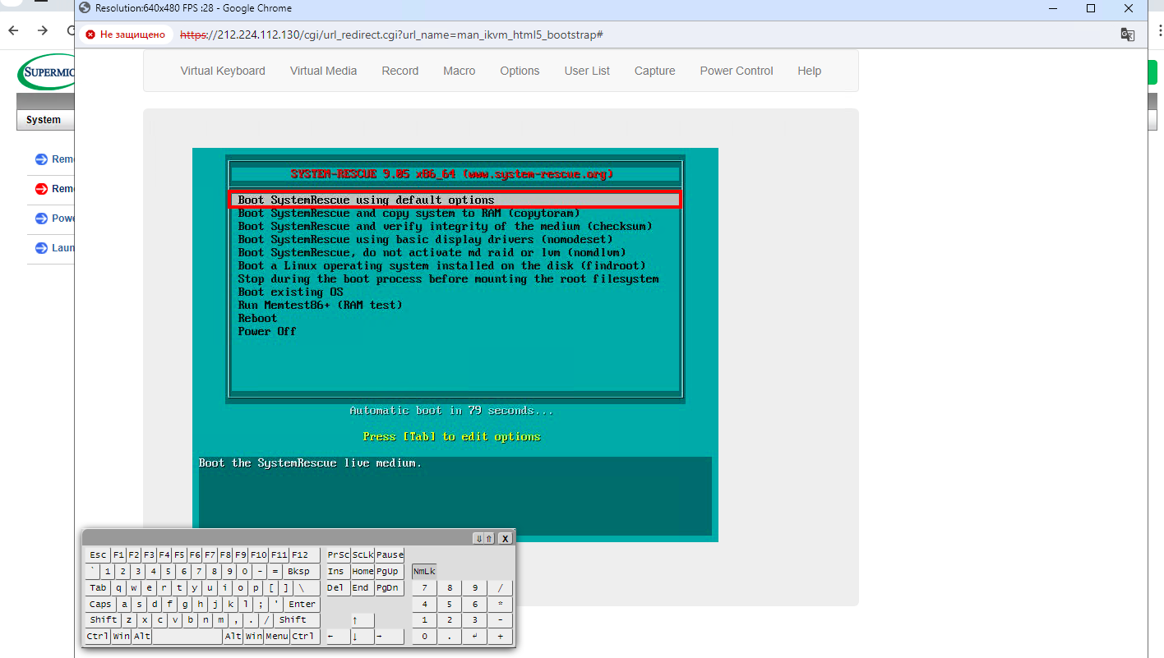Click the Del virtual key
The width and height of the screenshot is (1164, 658).
coord(338,588)
